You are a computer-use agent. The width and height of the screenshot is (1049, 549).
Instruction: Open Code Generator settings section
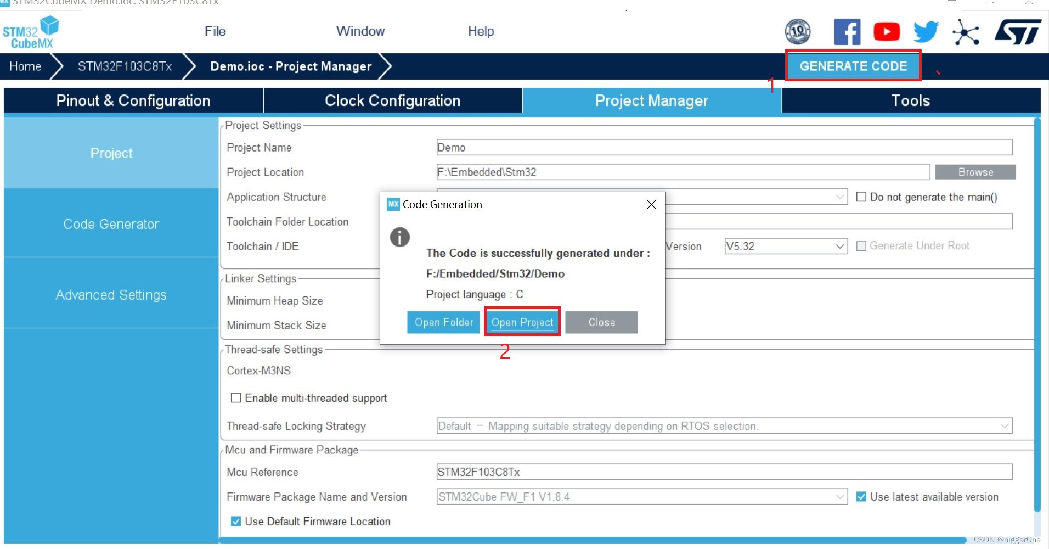[111, 224]
